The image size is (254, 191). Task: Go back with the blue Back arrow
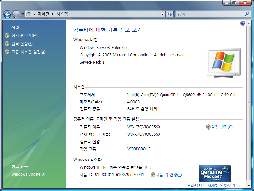coord(7,14)
